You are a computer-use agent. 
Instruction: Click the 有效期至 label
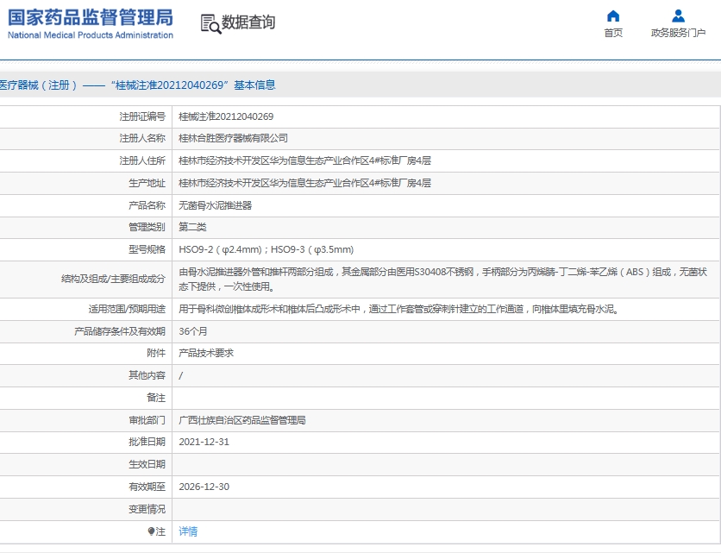tap(147, 487)
